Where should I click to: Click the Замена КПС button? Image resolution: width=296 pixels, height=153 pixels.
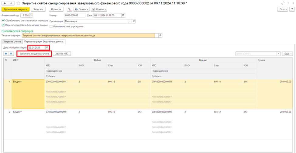[62, 54]
